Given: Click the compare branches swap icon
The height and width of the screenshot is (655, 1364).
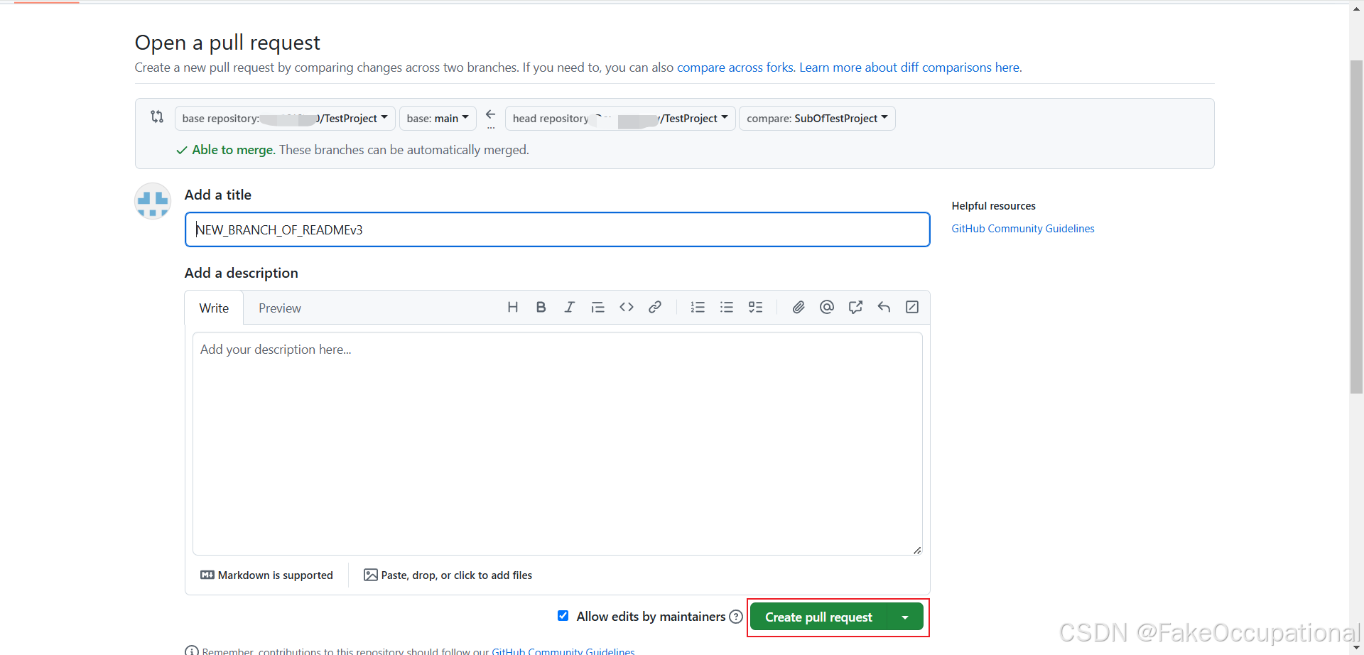Looking at the screenshot, I should 157,117.
